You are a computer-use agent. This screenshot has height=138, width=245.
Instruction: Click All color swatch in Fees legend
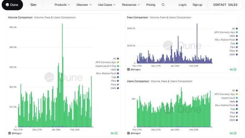click(x=237, y=29)
